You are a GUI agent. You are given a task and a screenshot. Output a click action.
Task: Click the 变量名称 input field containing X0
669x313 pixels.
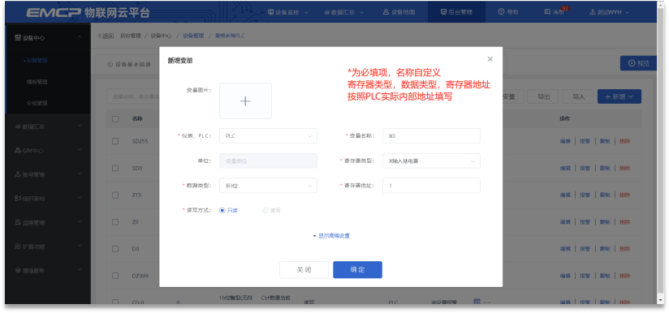point(431,136)
